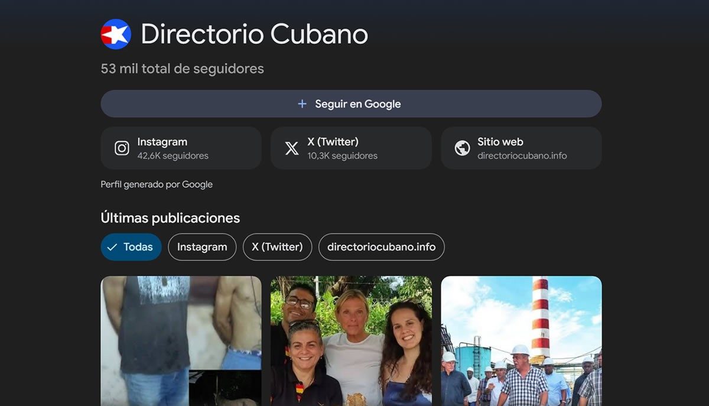Image resolution: width=709 pixels, height=406 pixels.
Task: Click Seguir en Google
Action: click(352, 103)
